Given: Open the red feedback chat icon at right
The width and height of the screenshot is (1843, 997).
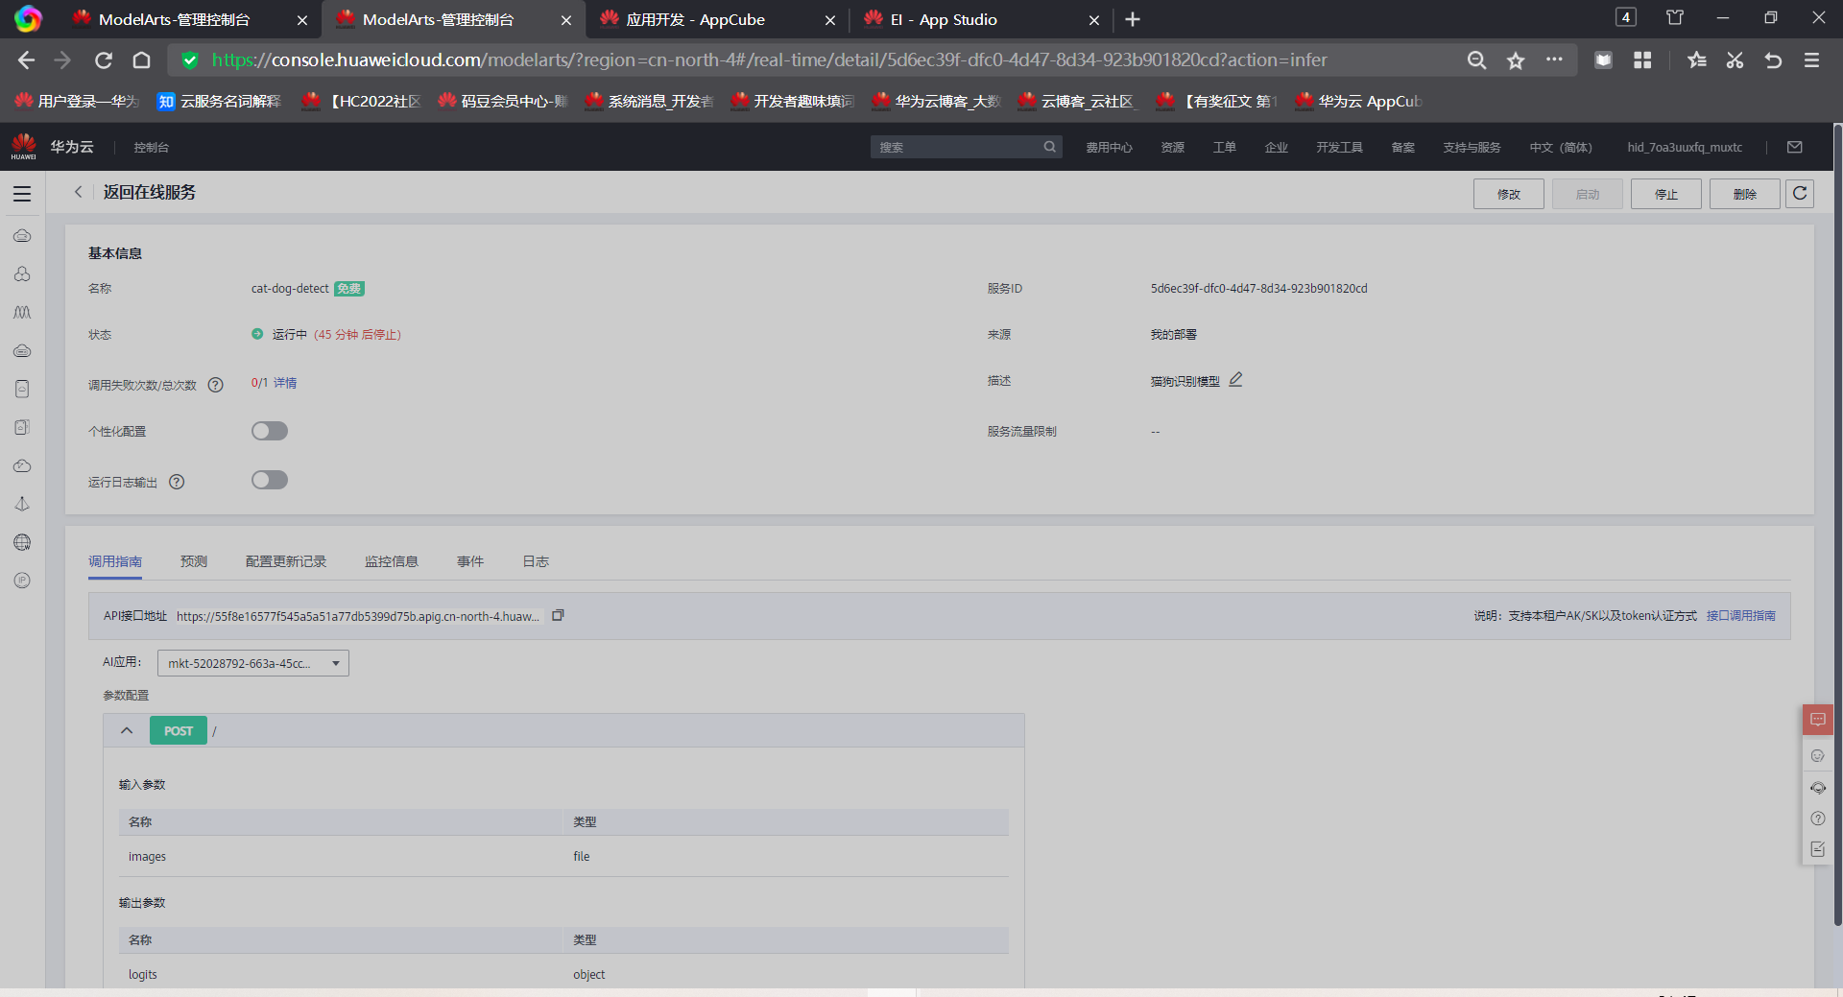Looking at the screenshot, I should [x=1818, y=719].
